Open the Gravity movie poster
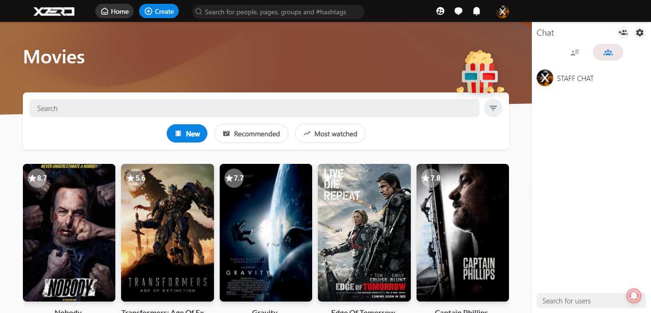 266,233
